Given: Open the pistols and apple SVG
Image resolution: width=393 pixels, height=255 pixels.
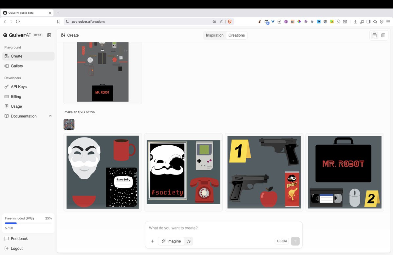Looking at the screenshot, I should pos(264,172).
